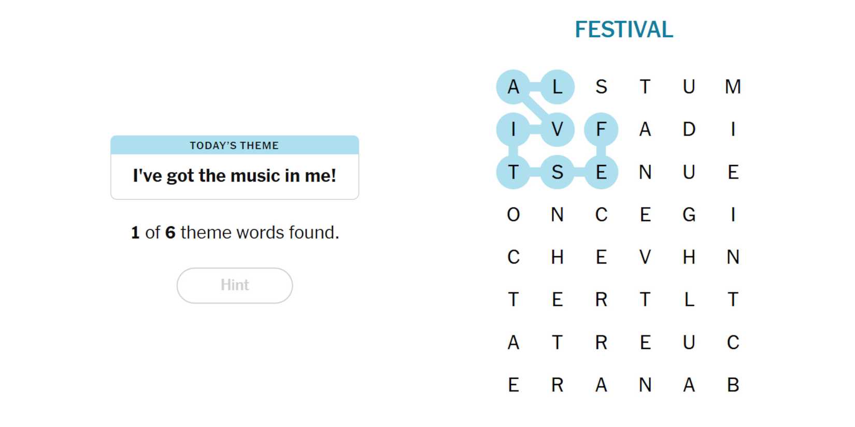Click the FESTIVAL found-word title
This screenshot has height=427, width=855.
click(623, 30)
